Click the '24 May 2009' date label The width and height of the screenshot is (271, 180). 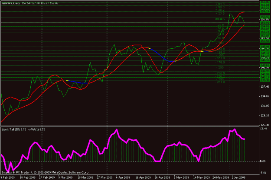click(x=221, y=177)
